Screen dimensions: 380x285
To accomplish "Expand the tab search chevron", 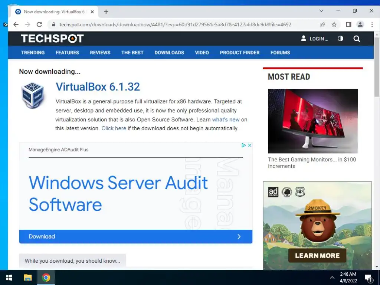I will point(321,11).
